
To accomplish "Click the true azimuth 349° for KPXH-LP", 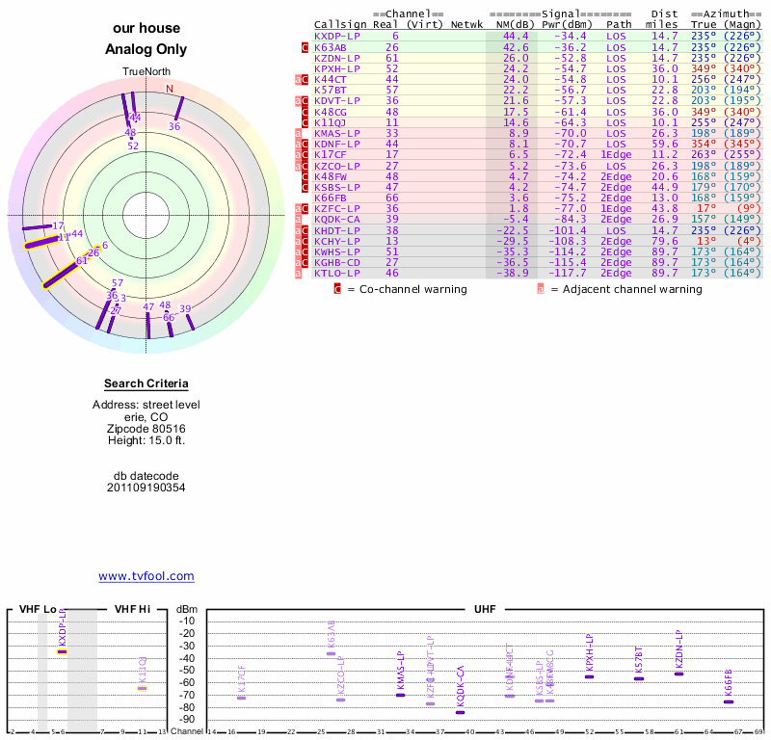I will [x=704, y=69].
